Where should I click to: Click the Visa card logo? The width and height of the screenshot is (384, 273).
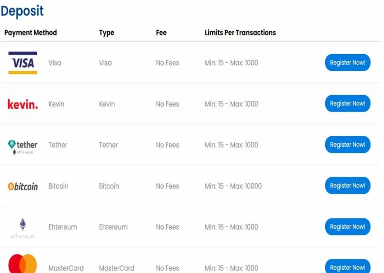(23, 63)
